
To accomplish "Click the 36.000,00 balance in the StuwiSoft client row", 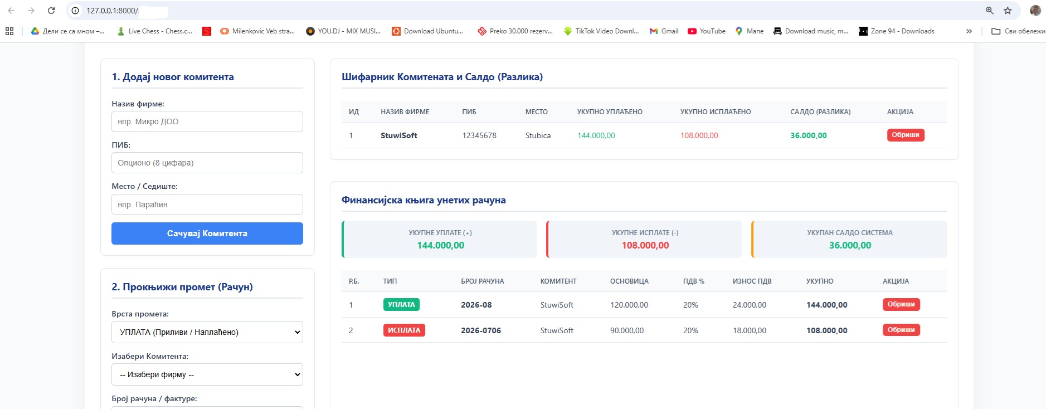I will coord(809,135).
